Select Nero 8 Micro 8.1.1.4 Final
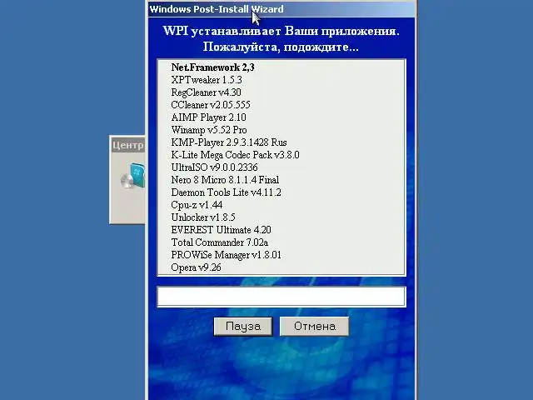Viewport: 533px width, 400px height. pyautogui.click(x=225, y=180)
